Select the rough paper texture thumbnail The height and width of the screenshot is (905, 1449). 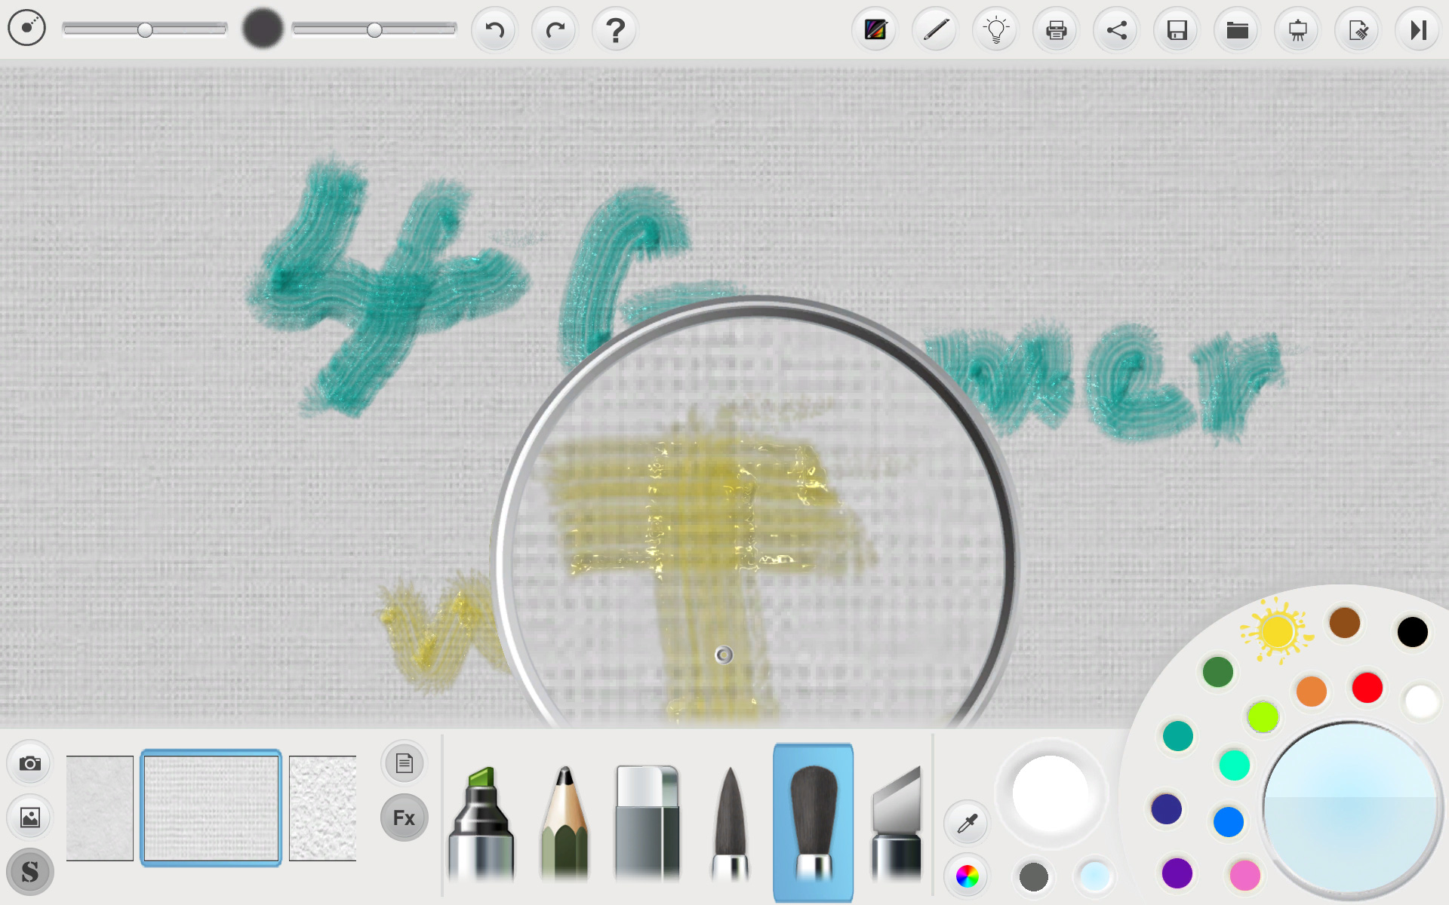[x=322, y=808]
